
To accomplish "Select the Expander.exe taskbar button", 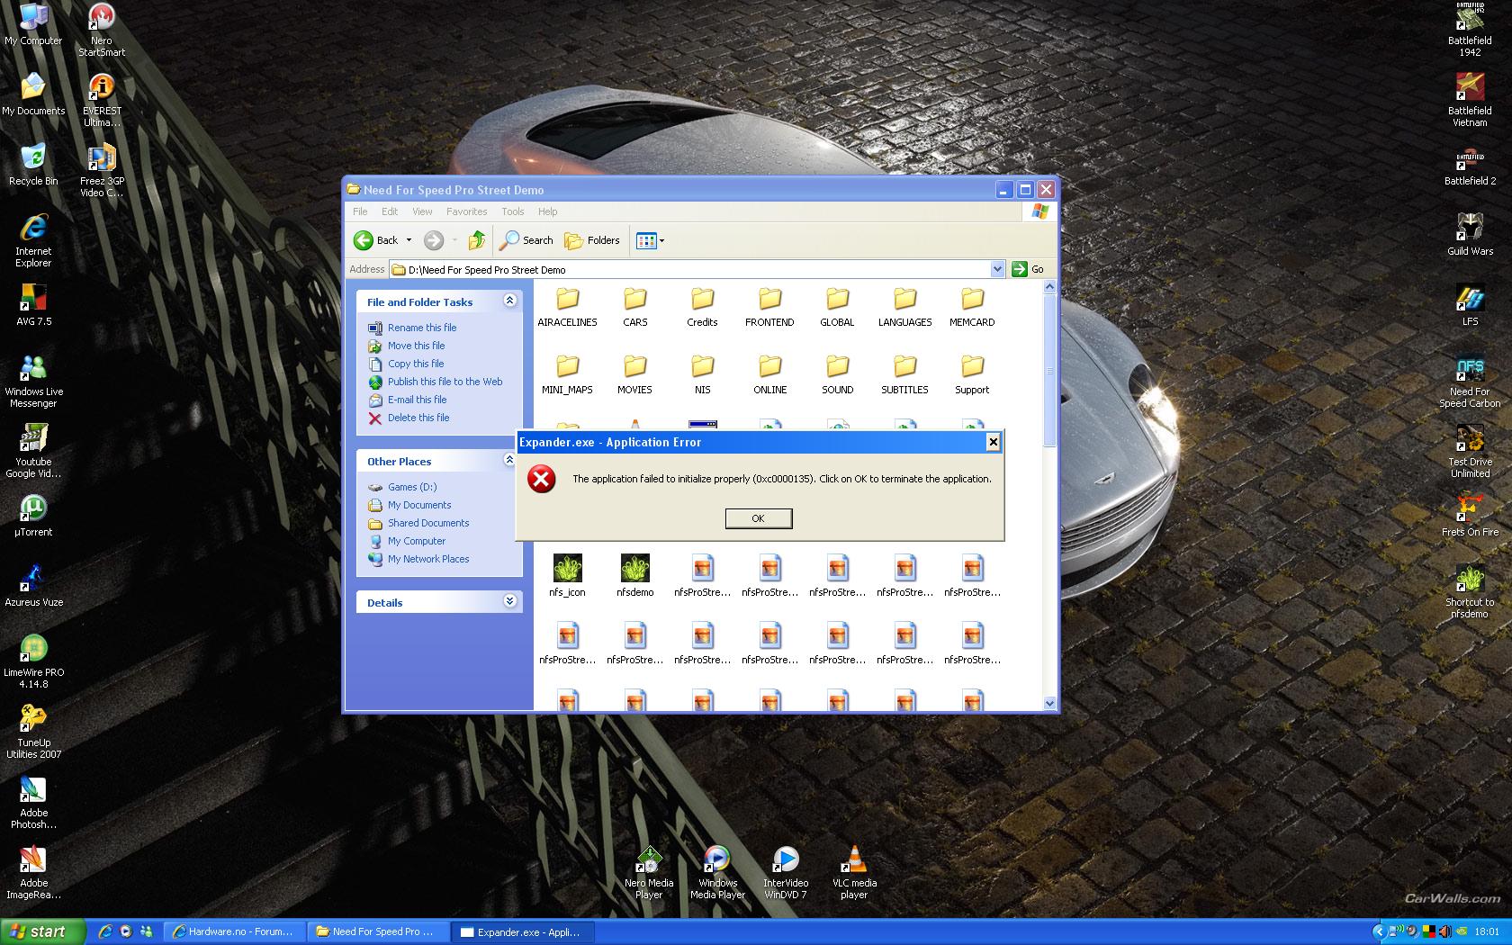I will pos(521,931).
